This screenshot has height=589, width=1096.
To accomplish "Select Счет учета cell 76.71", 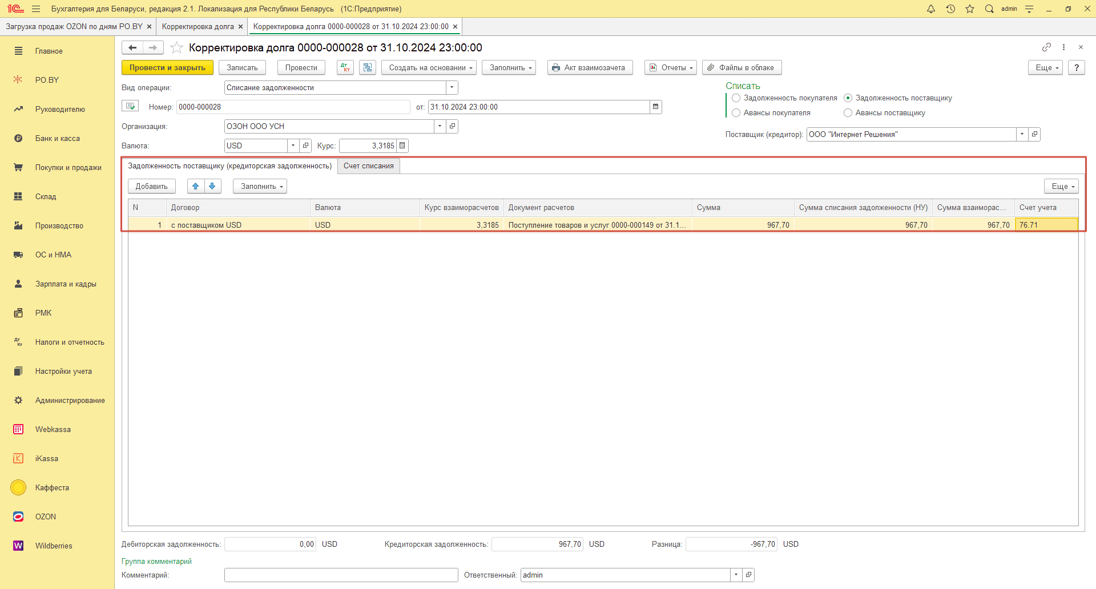I will [1046, 225].
